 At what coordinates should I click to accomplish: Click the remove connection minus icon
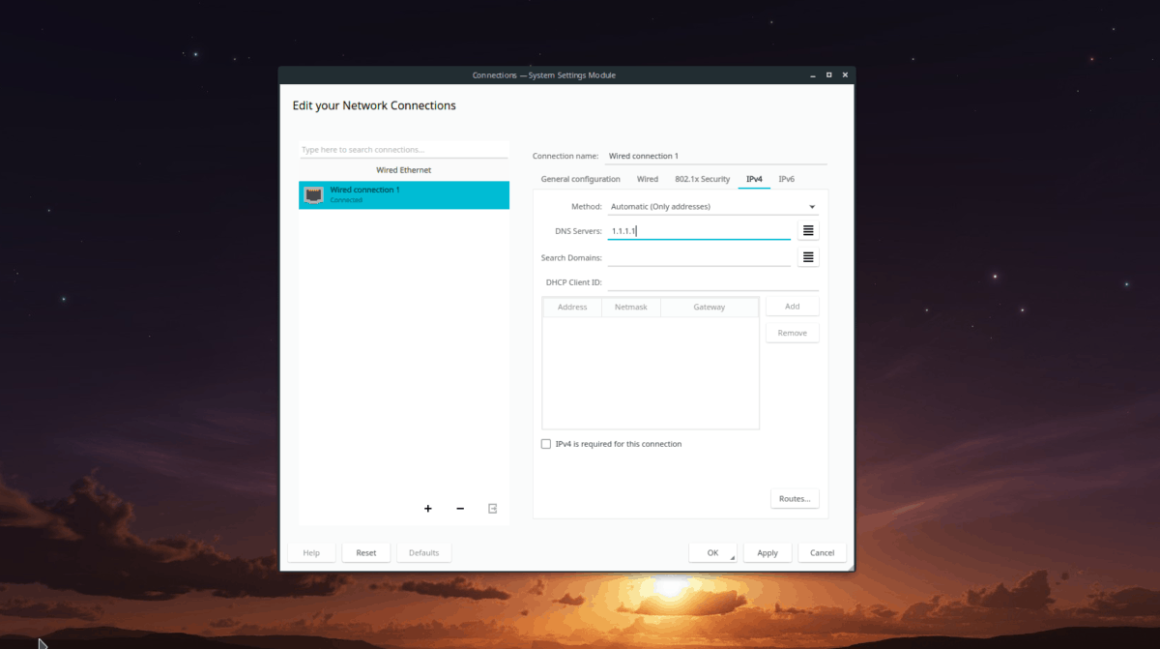[460, 509]
